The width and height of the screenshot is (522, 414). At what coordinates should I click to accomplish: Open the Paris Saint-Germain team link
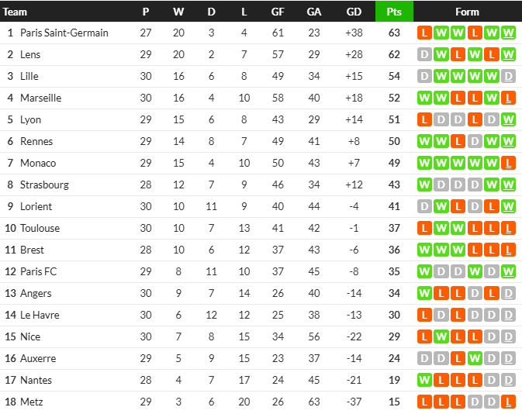click(64, 33)
